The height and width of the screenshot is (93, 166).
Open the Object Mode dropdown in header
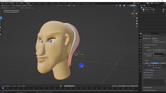click(x=7, y=5)
